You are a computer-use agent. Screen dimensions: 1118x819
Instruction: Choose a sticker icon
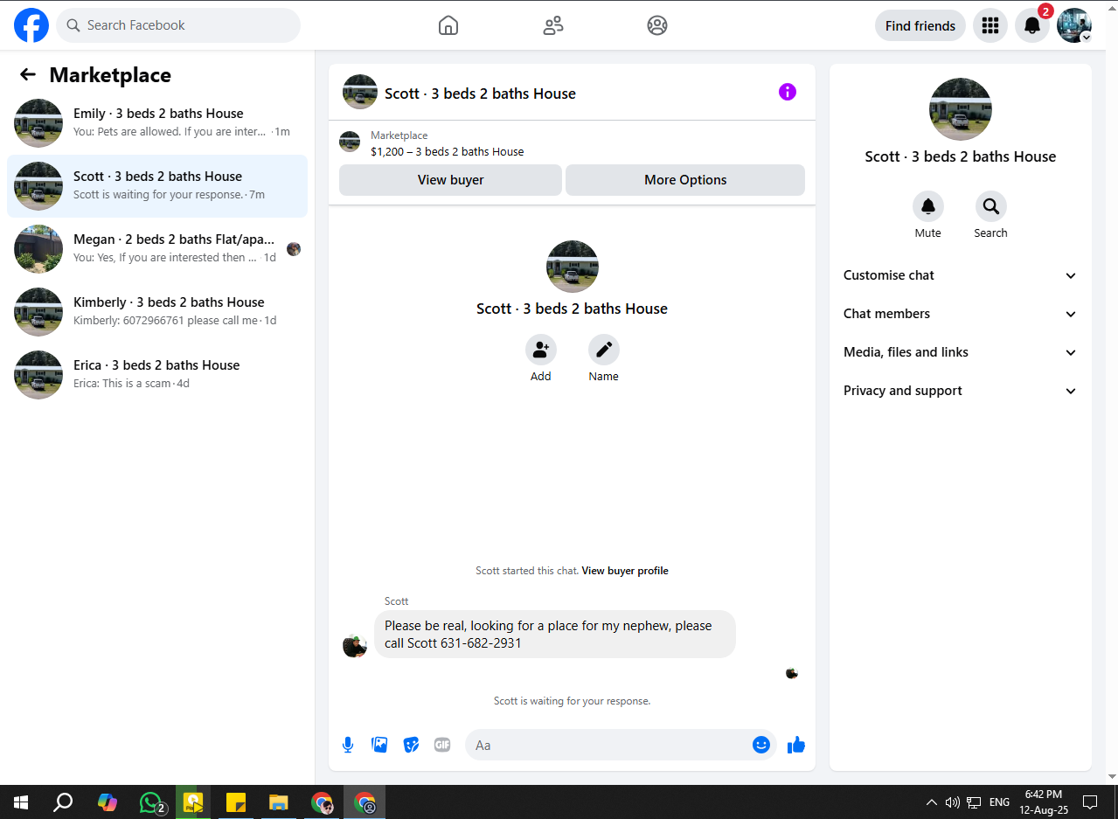click(411, 745)
